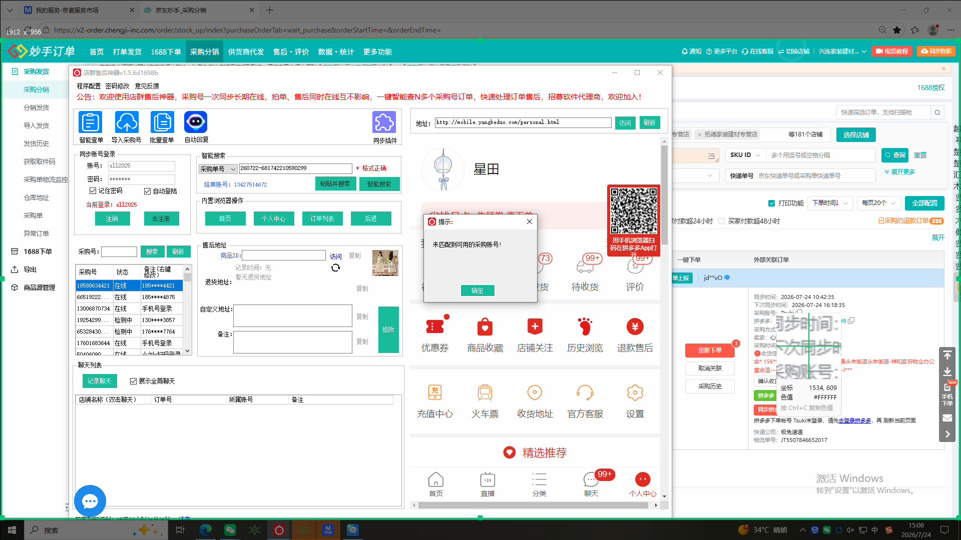This screenshot has width=961, height=540.
Task: Switch to 供货商代发 tab in 妙手订单
Action: 246,52
